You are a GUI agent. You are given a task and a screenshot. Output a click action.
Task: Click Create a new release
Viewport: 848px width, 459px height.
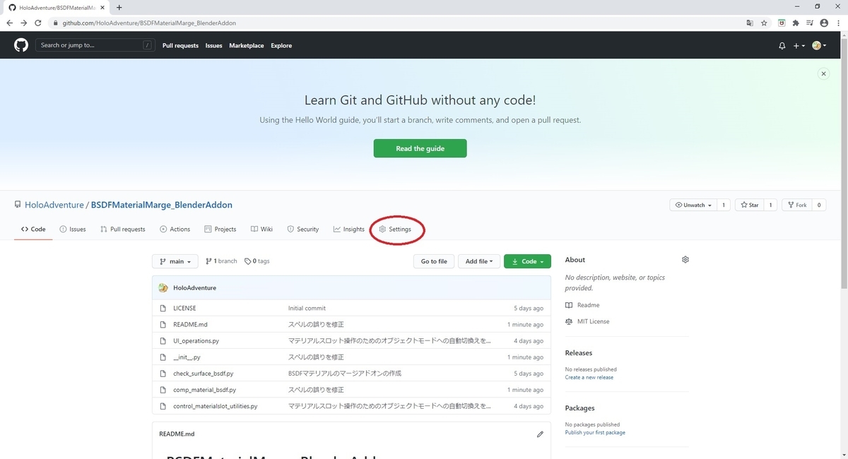pyautogui.click(x=589, y=377)
